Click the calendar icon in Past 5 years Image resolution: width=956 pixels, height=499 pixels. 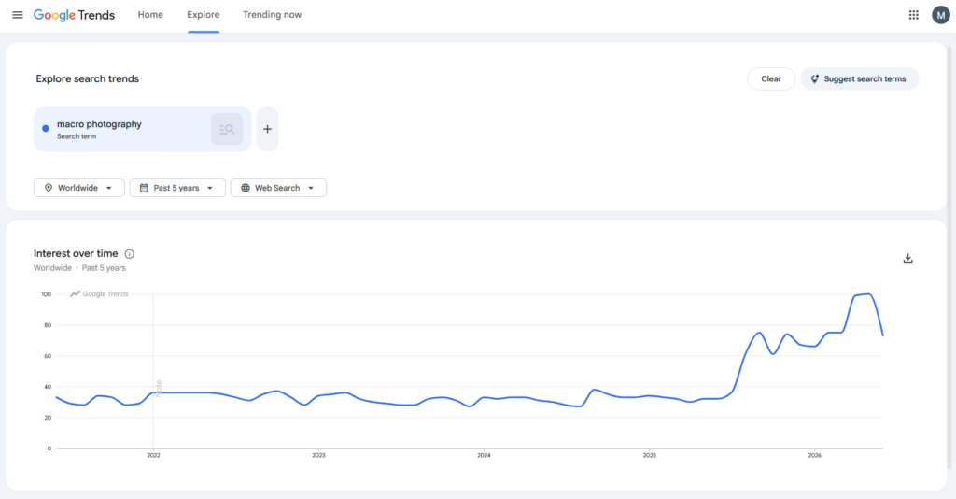(x=144, y=188)
